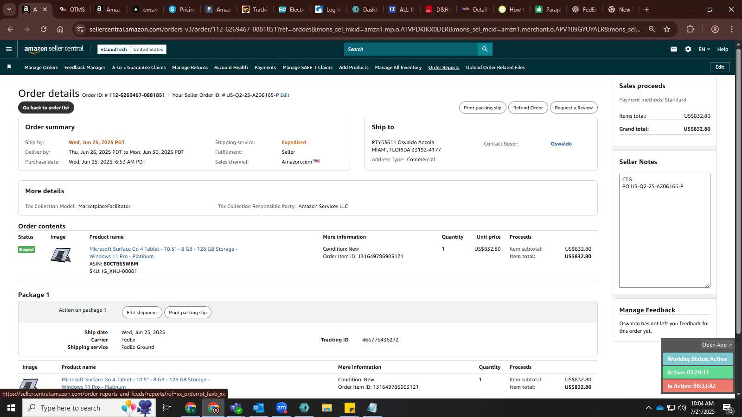Click Edit link beside Seller Order ID
This screenshot has width=742, height=417.
point(285,95)
